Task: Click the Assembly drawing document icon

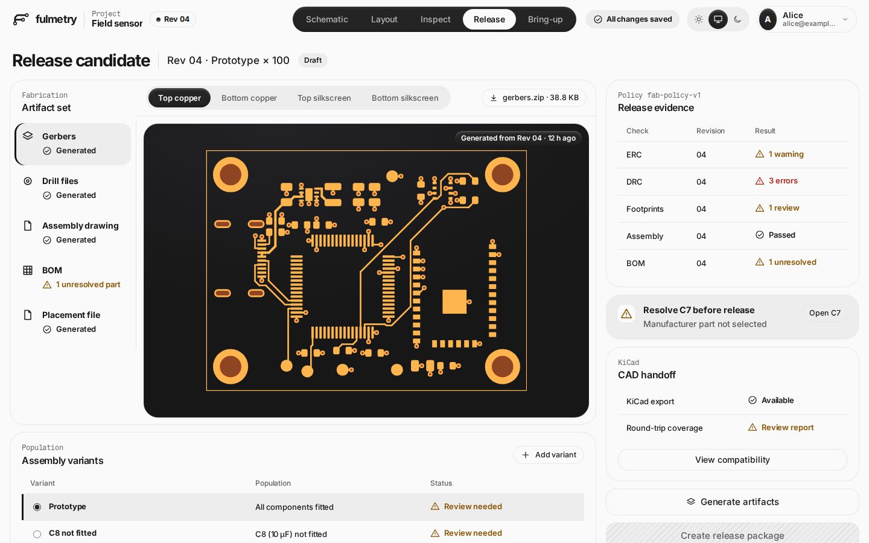Action: tap(28, 226)
